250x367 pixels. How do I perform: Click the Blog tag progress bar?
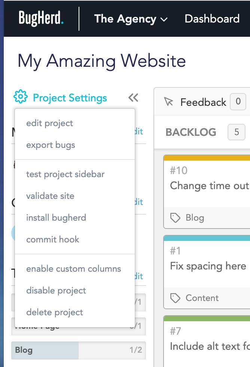click(x=79, y=350)
